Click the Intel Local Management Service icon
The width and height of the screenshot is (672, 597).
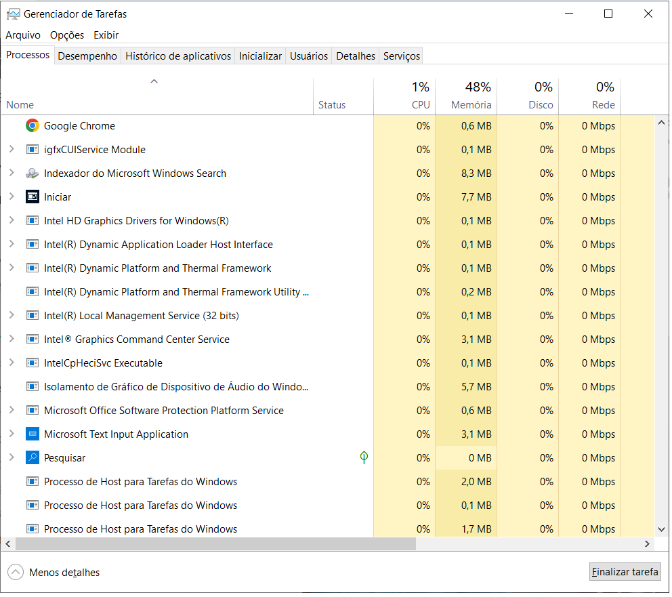(x=32, y=315)
